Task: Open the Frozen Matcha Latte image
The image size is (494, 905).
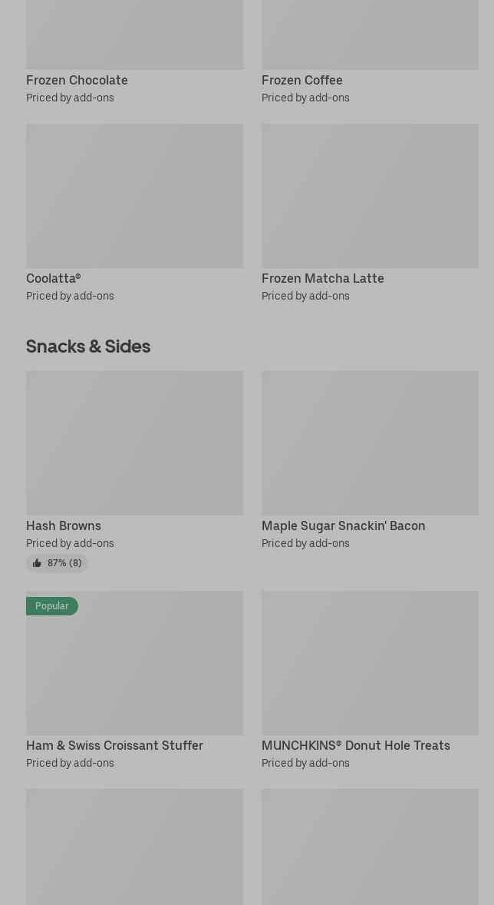Action: tap(370, 196)
